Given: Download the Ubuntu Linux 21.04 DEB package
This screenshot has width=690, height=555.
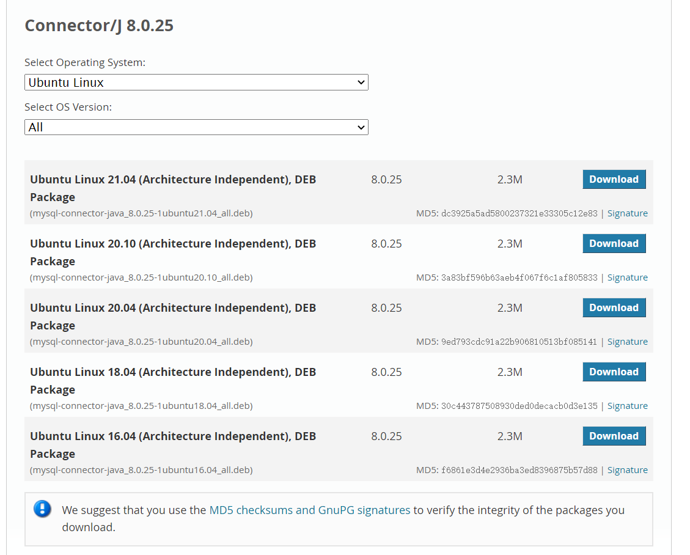Looking at the screenshot, I should tap(614, 180).
